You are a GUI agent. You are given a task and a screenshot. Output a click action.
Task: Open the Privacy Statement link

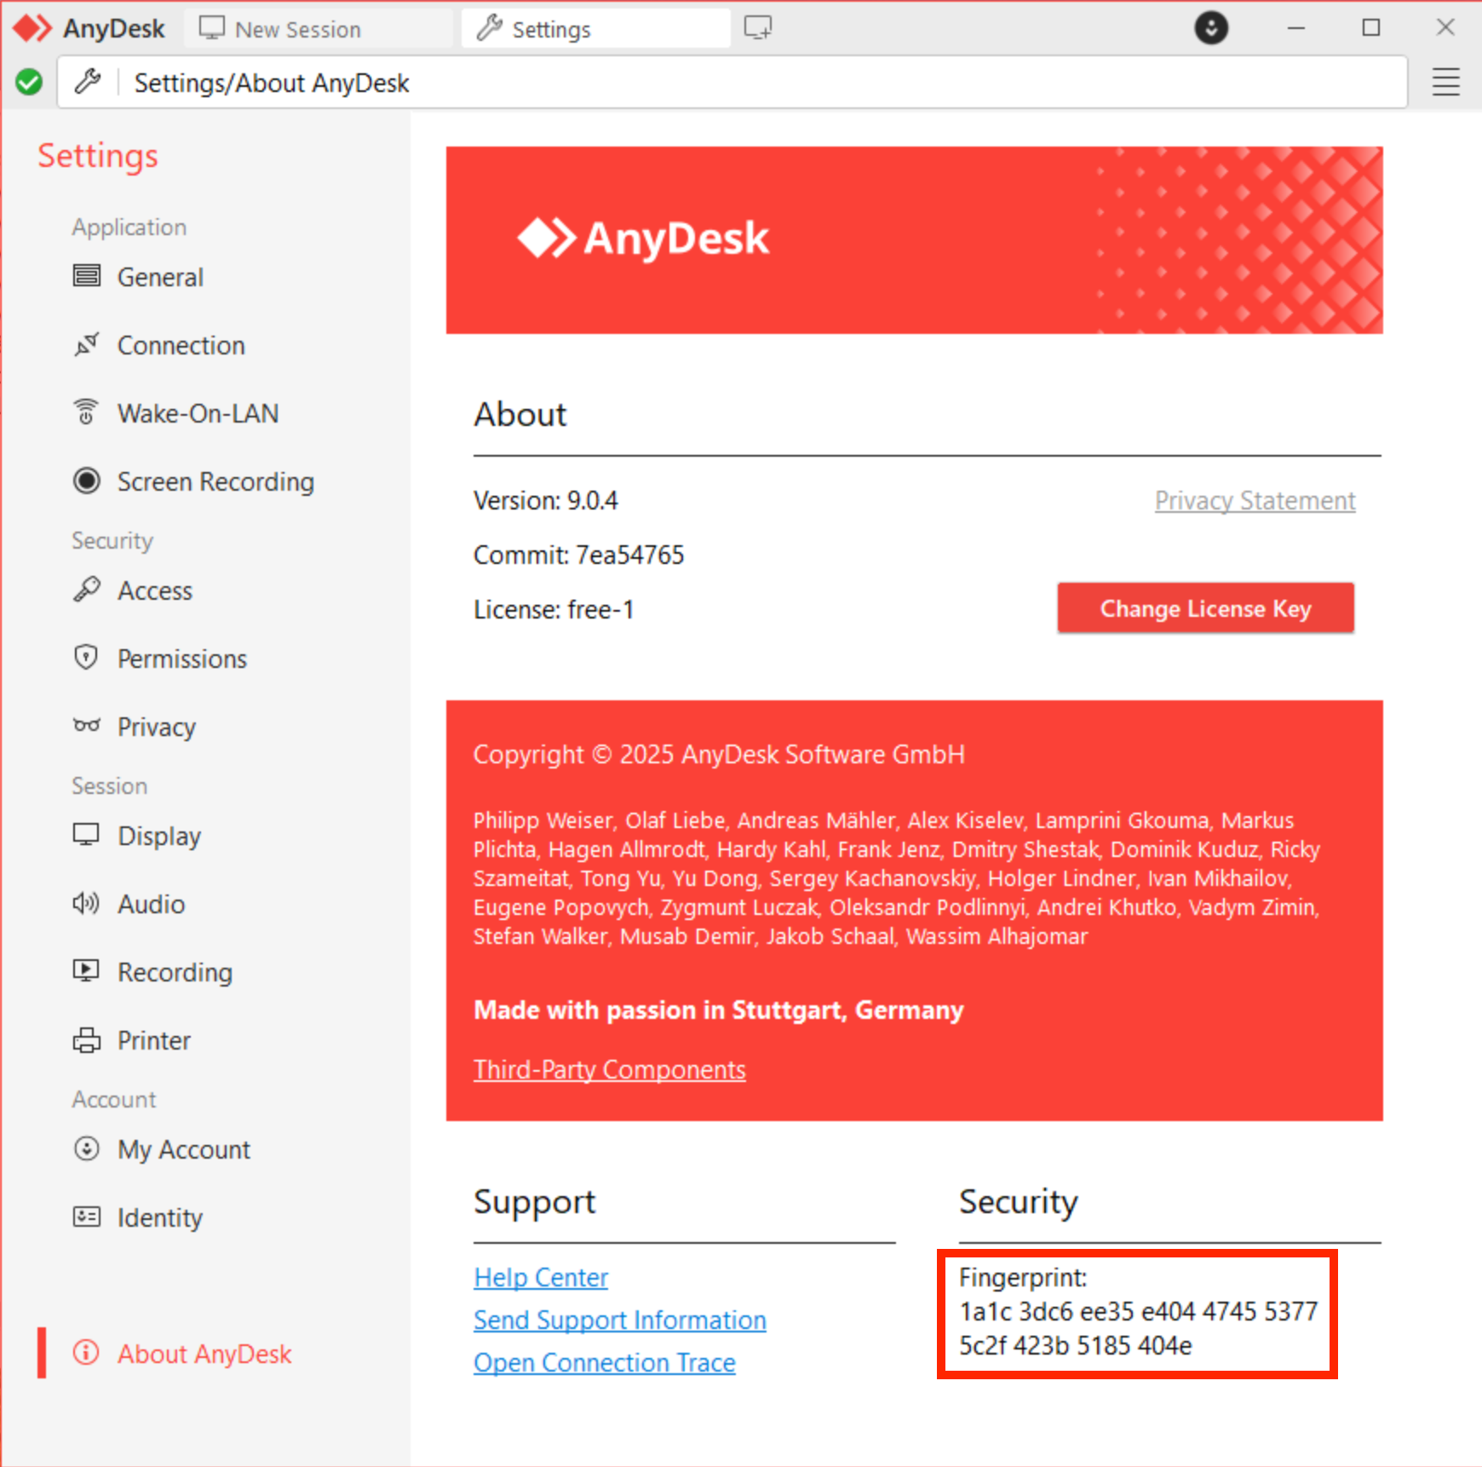coord(1255,501)
